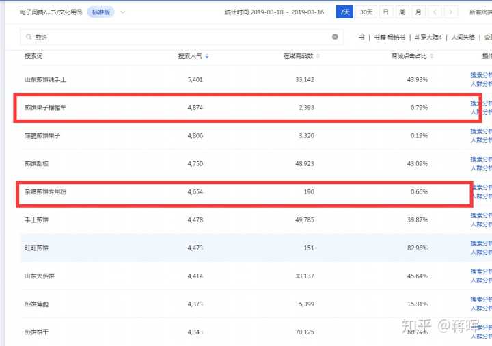492x346 pixels.
Task: Clear the search box with the X icon
Action: pyautogui.click(x=335, y=37)
